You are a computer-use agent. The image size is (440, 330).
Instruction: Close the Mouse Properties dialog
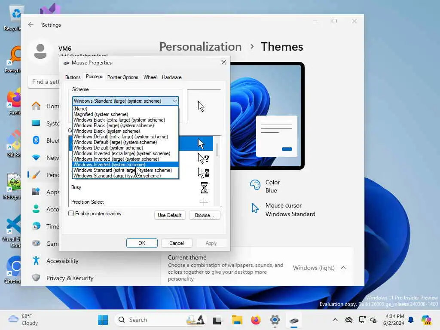point(223,62)
